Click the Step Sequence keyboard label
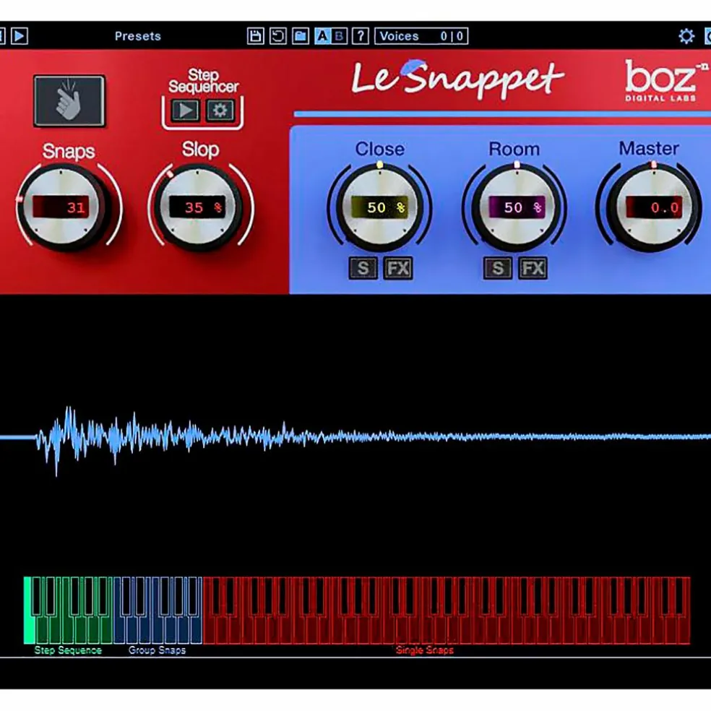Screen dimensions: 711x711 68,650
